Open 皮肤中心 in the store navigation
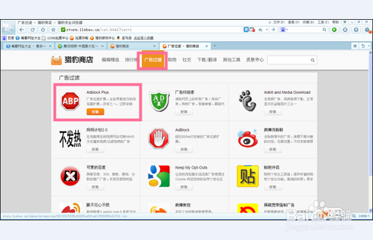 coord(255,60)
